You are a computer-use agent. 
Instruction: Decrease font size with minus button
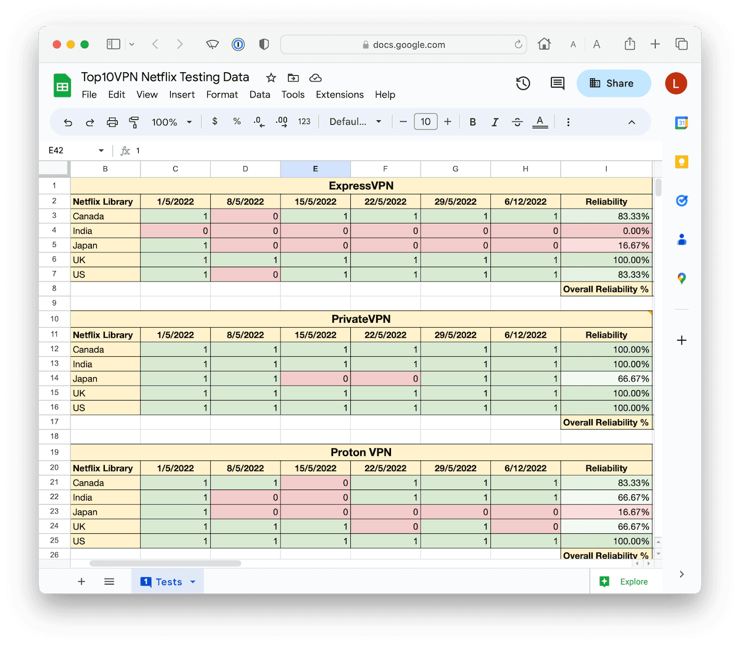[x=403, y=122]
